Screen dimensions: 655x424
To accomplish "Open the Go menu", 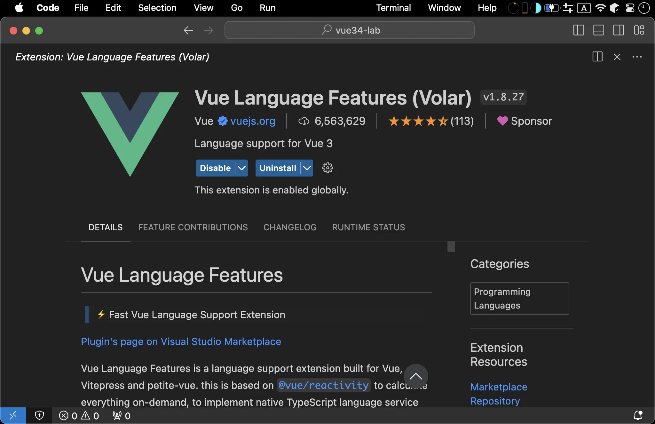I will pyautogui.click(x=237, y=8).
